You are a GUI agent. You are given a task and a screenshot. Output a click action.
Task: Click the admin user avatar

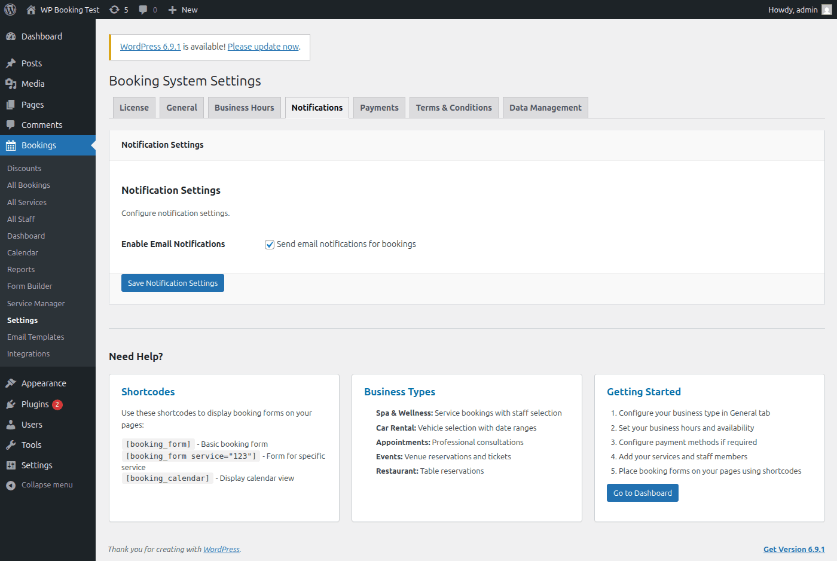click(826, 10)
